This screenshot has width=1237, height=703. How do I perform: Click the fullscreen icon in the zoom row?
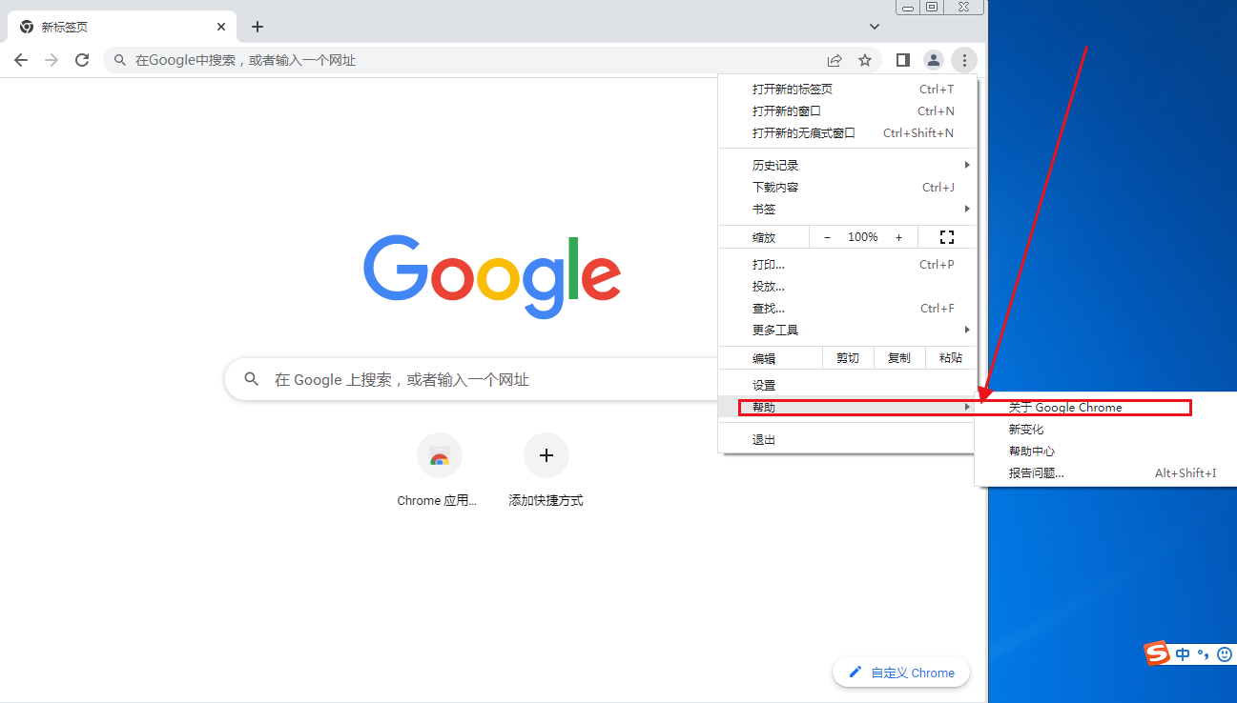click(947, 237)
